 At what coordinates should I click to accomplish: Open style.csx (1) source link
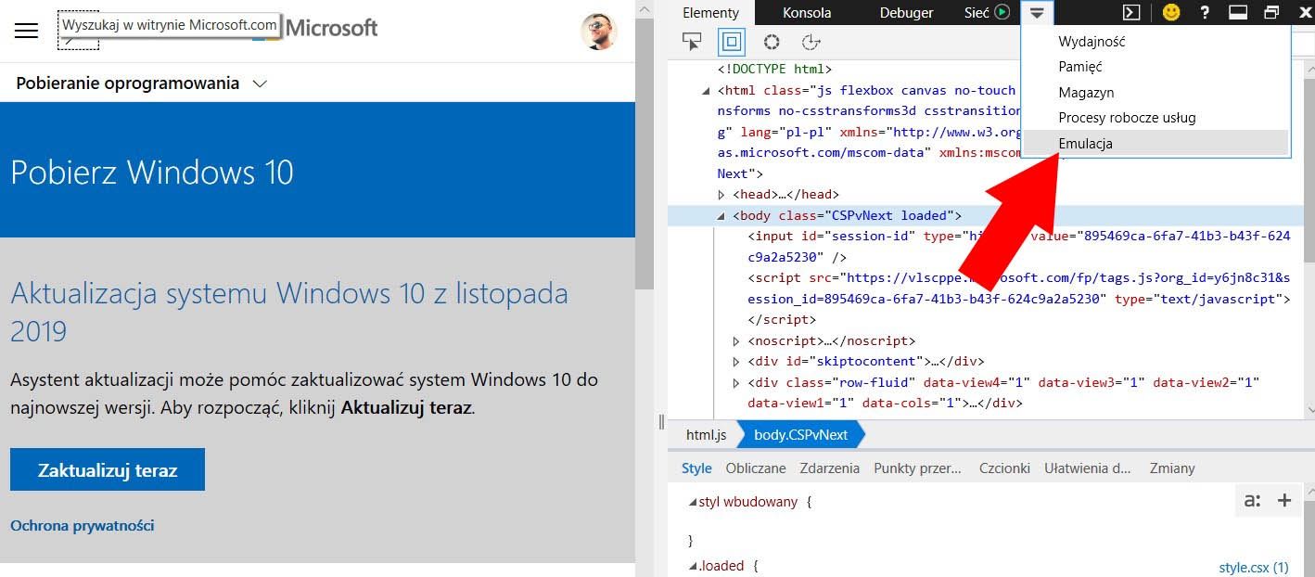[1254, 567]
